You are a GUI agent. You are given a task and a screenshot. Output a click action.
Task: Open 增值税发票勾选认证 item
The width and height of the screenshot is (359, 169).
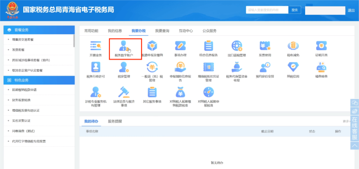point(26,110)
